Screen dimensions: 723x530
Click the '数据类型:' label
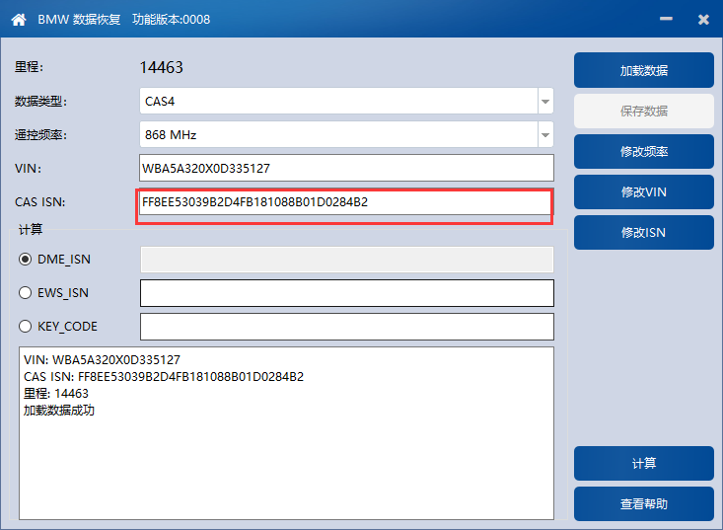[40, 101]
